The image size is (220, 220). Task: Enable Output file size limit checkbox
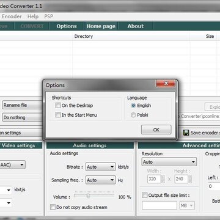point(144,195)
